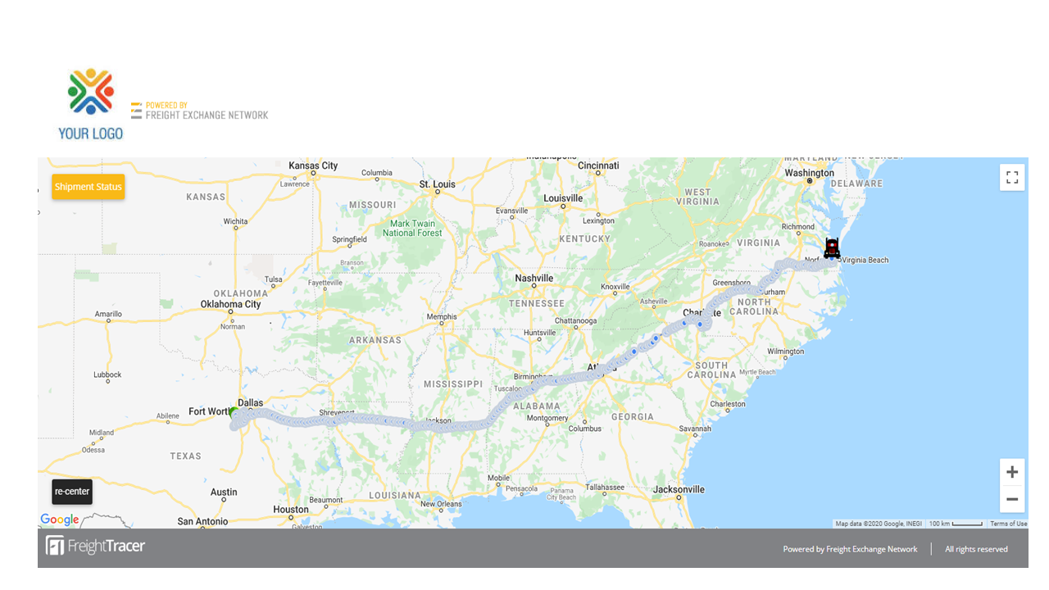Click the re-center map button
The width and height of the screenshot is (1049, 590).
tap(72, 492)
